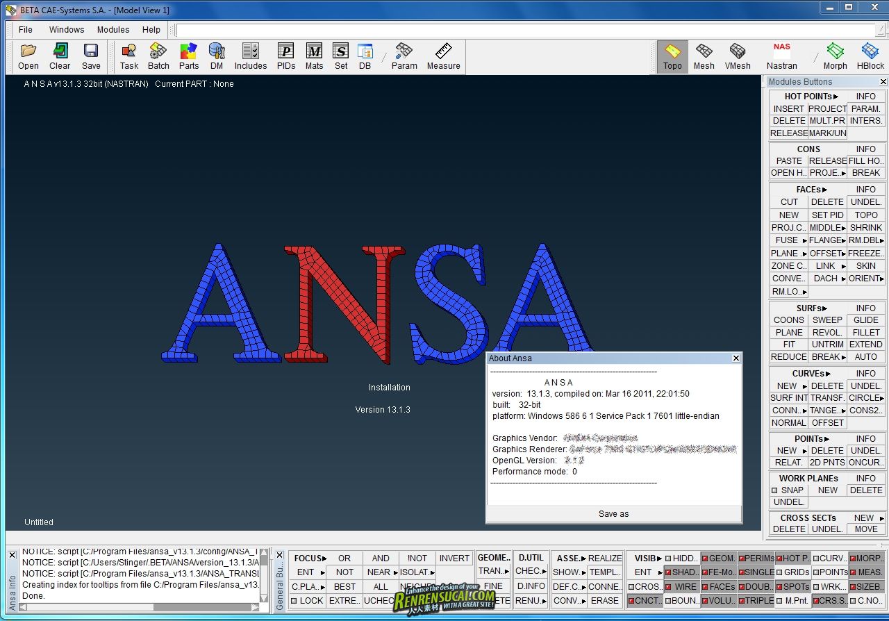This screenshot has width=889, height=621.
Task: Click CUT in the FACEs group
Action: pos(789,202)
